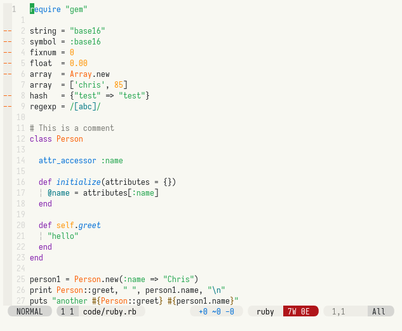Click line number 10 in the gutter
The image size is (402, 331).
click(x=21, y=118)
